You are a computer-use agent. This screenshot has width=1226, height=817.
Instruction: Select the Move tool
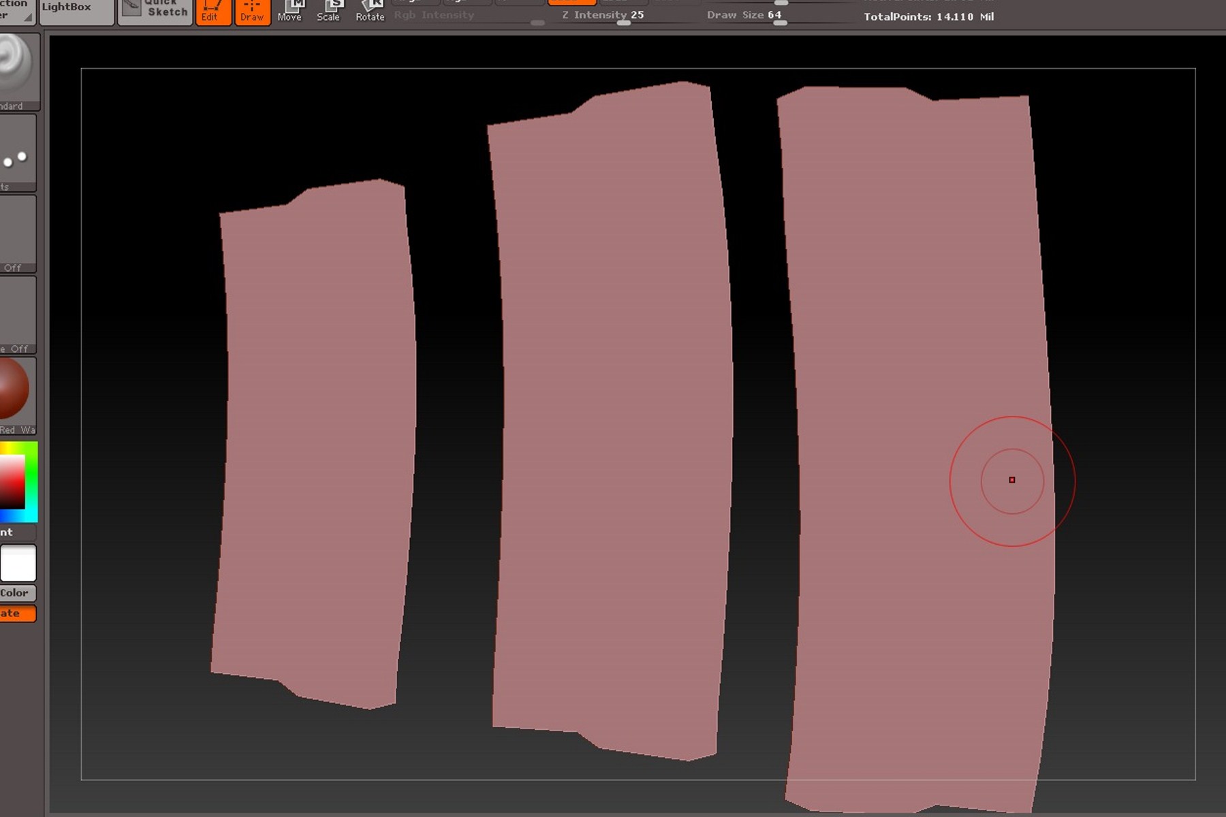click(x=290, y=12)
